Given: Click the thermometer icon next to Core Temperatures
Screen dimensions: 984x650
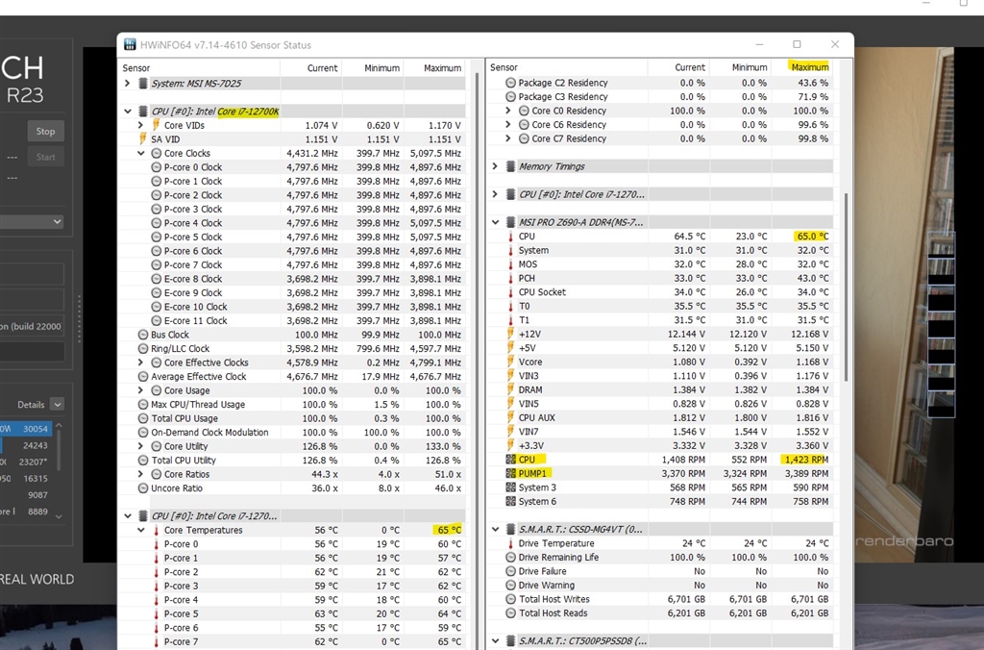Looking at the screenshot, I should [156, 530].
